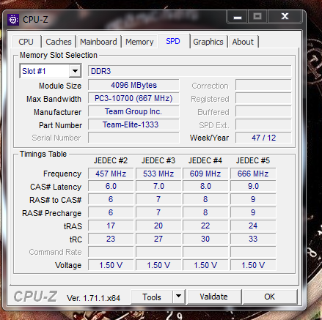Select the 533 MHz frequency cell

point(158,174)
